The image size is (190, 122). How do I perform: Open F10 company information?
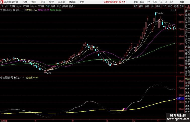coord(164,6)
